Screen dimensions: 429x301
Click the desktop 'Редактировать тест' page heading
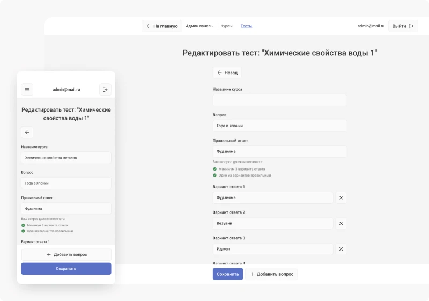[279, 53]
